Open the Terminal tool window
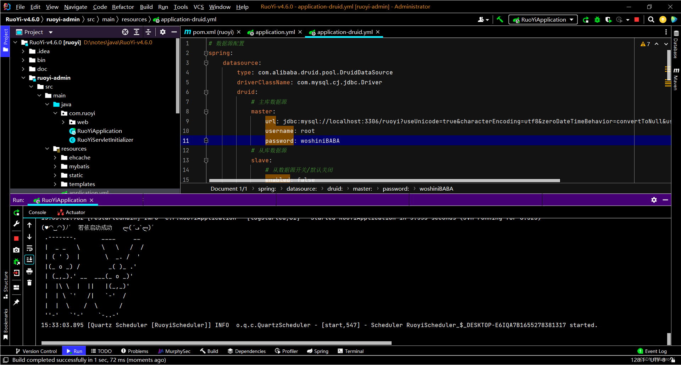This screenshot has width=681, height=365. point(351,351)
